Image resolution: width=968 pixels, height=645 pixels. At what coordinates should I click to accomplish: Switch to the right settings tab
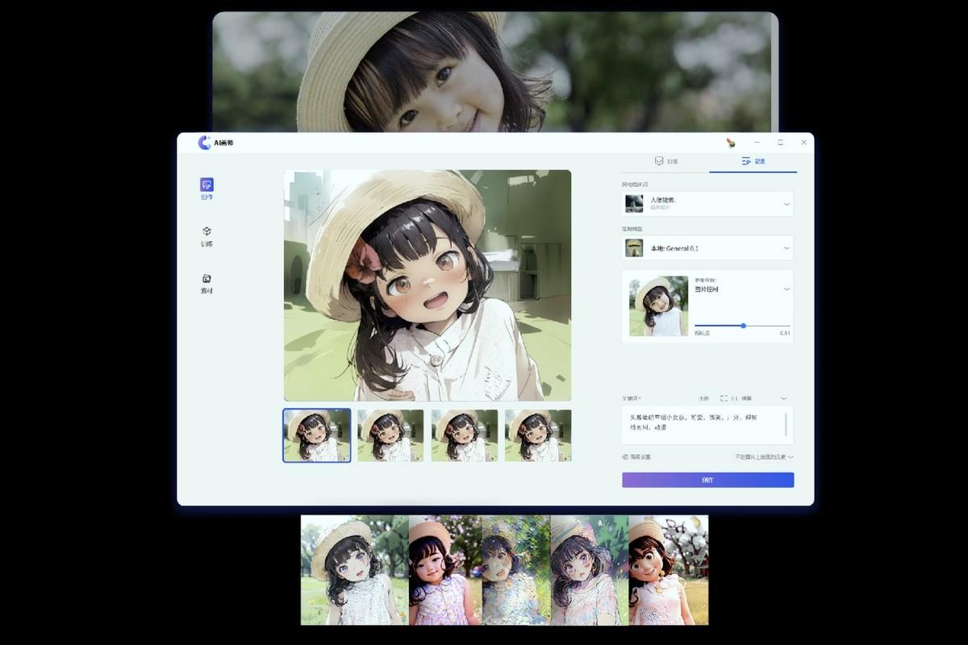click(753, 161)
